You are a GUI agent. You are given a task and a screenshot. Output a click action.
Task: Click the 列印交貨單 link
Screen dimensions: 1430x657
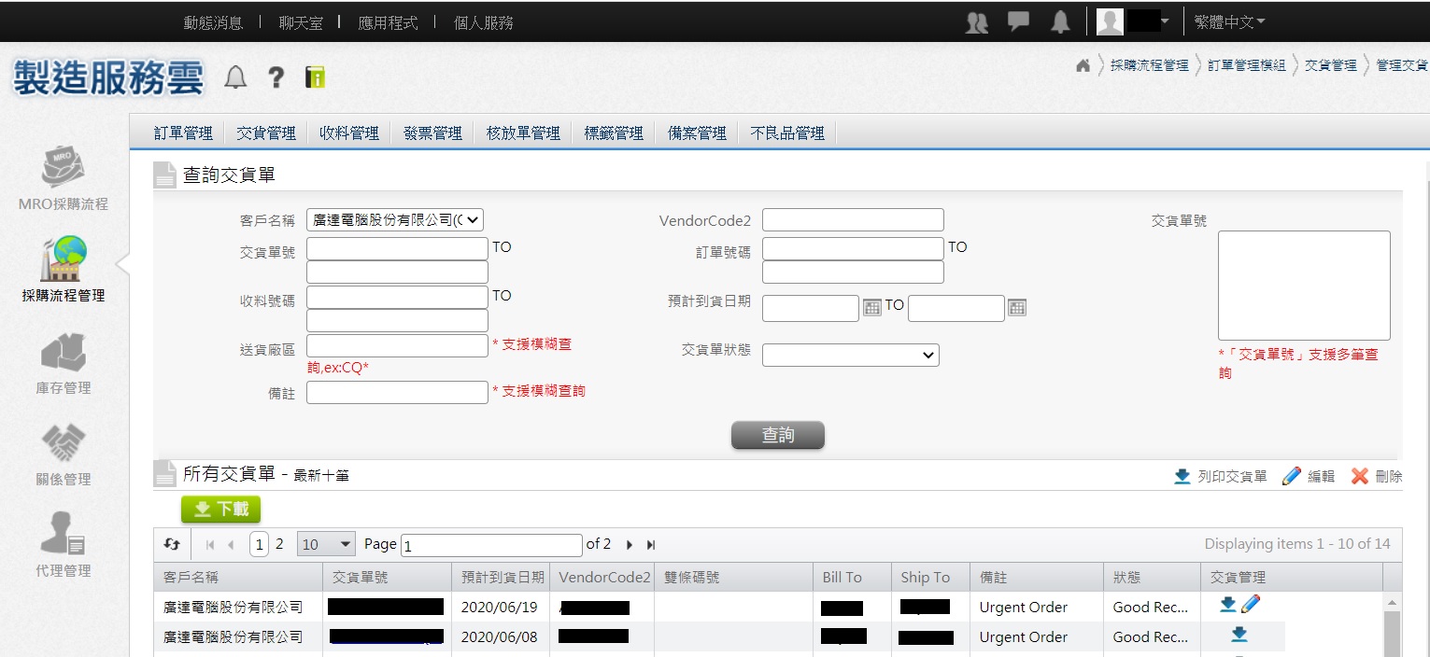tap(1222, 476)
